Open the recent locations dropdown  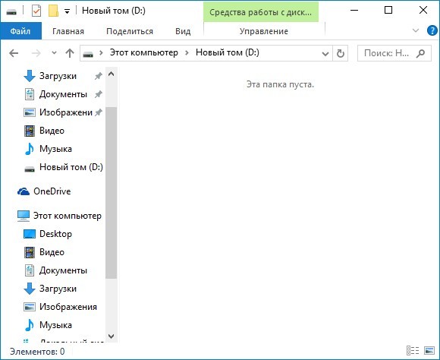54,53
